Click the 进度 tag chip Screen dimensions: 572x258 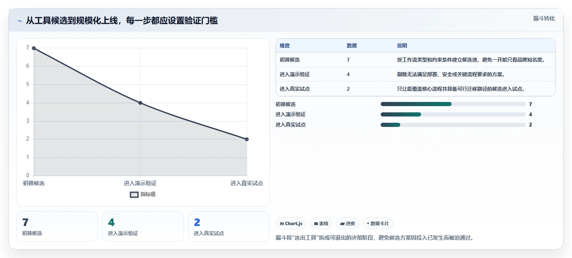click(347, 223)
